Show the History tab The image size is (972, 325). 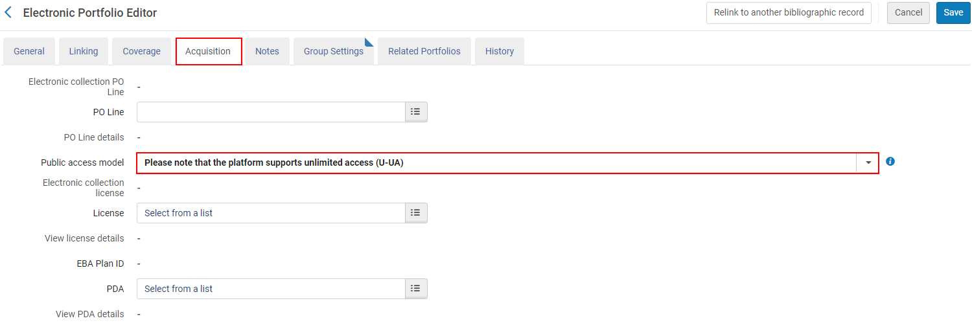(x=499, y=51)
